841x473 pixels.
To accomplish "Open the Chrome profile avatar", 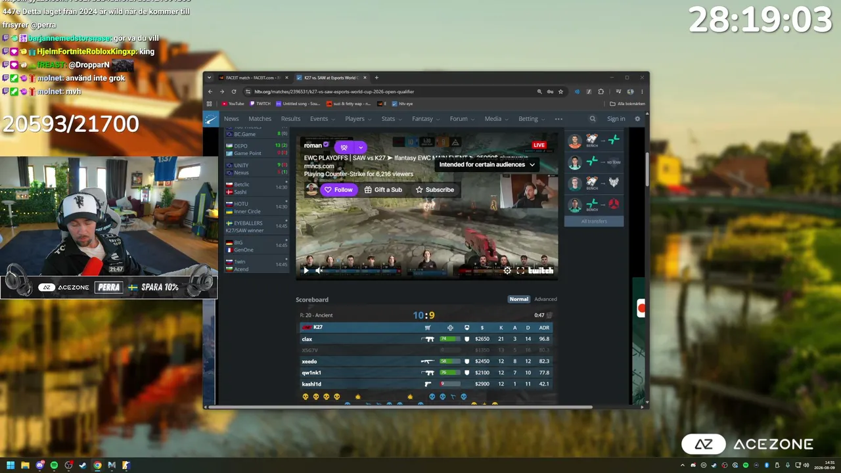I will pos(630,91).
